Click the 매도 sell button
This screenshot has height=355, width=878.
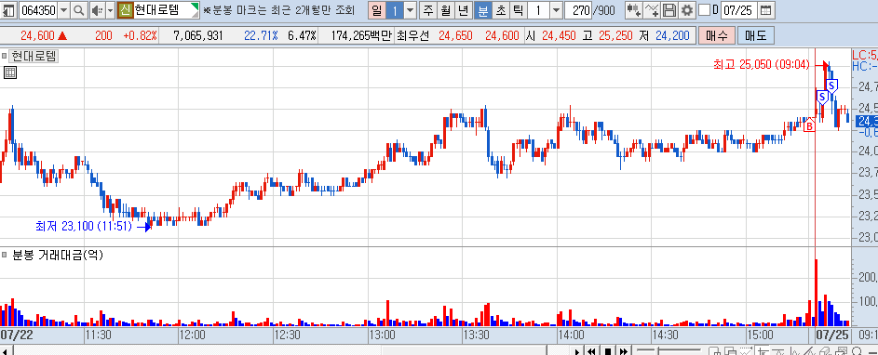click(x=756, y=36)
